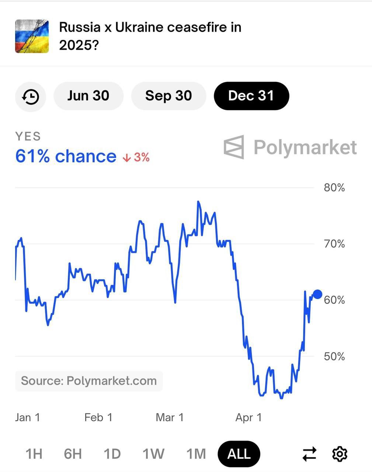Set chart range to 1W
This screenshot has height=472, width=372.
pyautogui.click(x=153, y=454)
